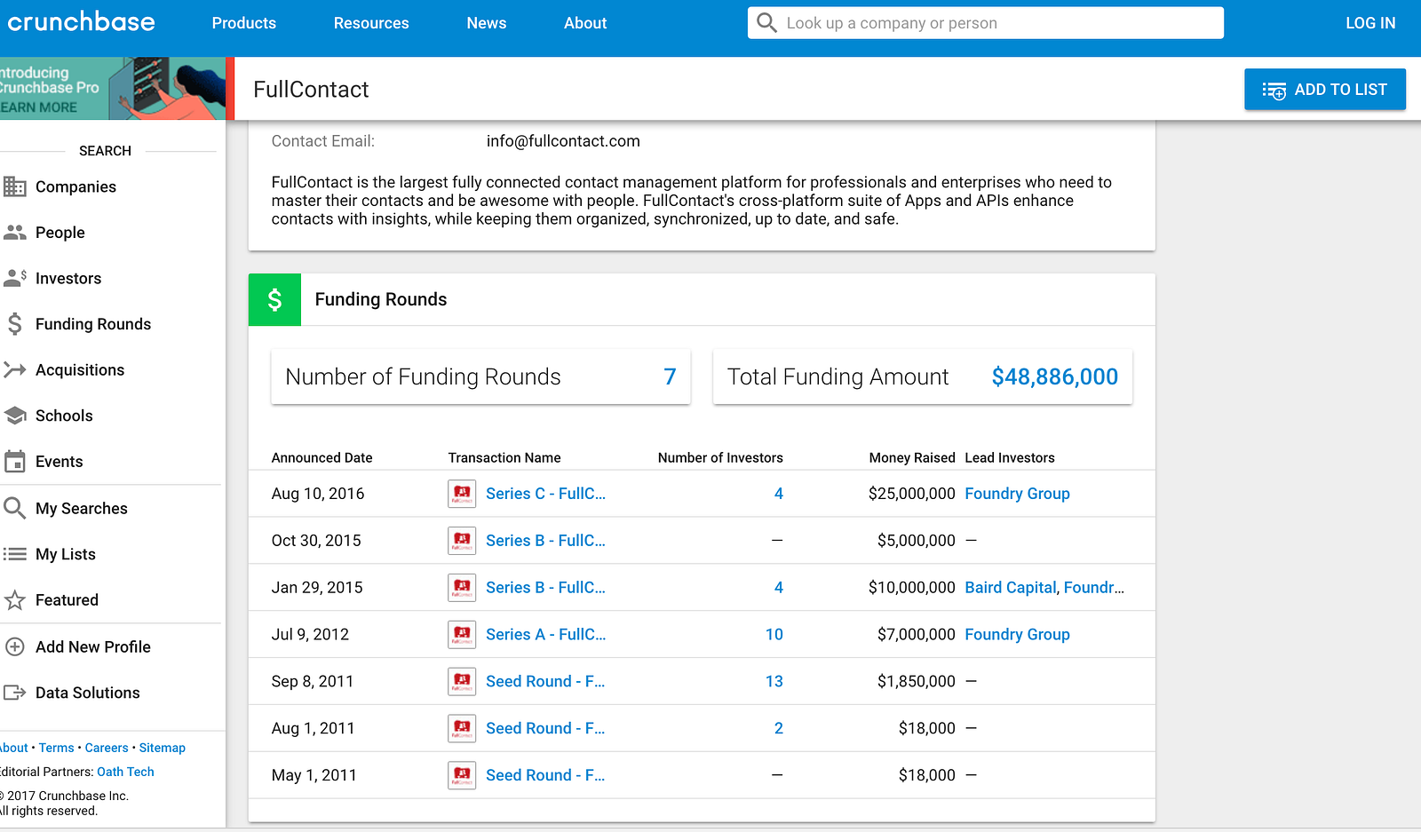Screen dimensions: 1421x832
Task: Click the Data Solutions export icon
Action: point(15,693)
